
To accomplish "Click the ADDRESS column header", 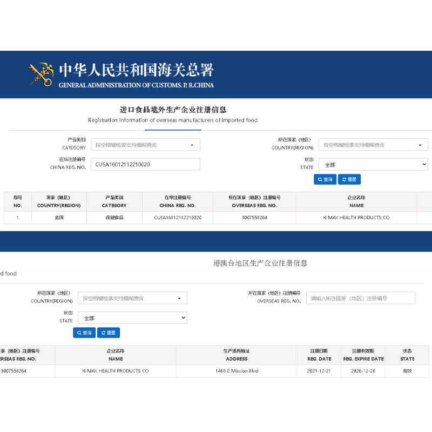I will [x=237, y=355].
